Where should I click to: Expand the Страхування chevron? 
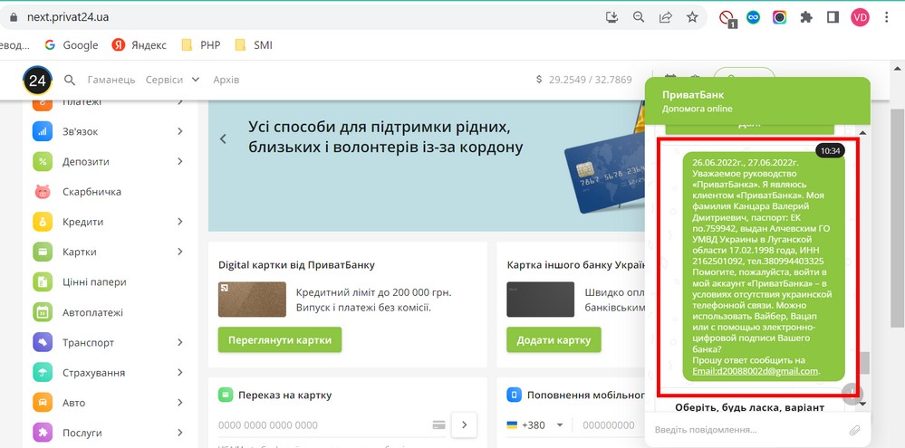(x=180, y=373)
